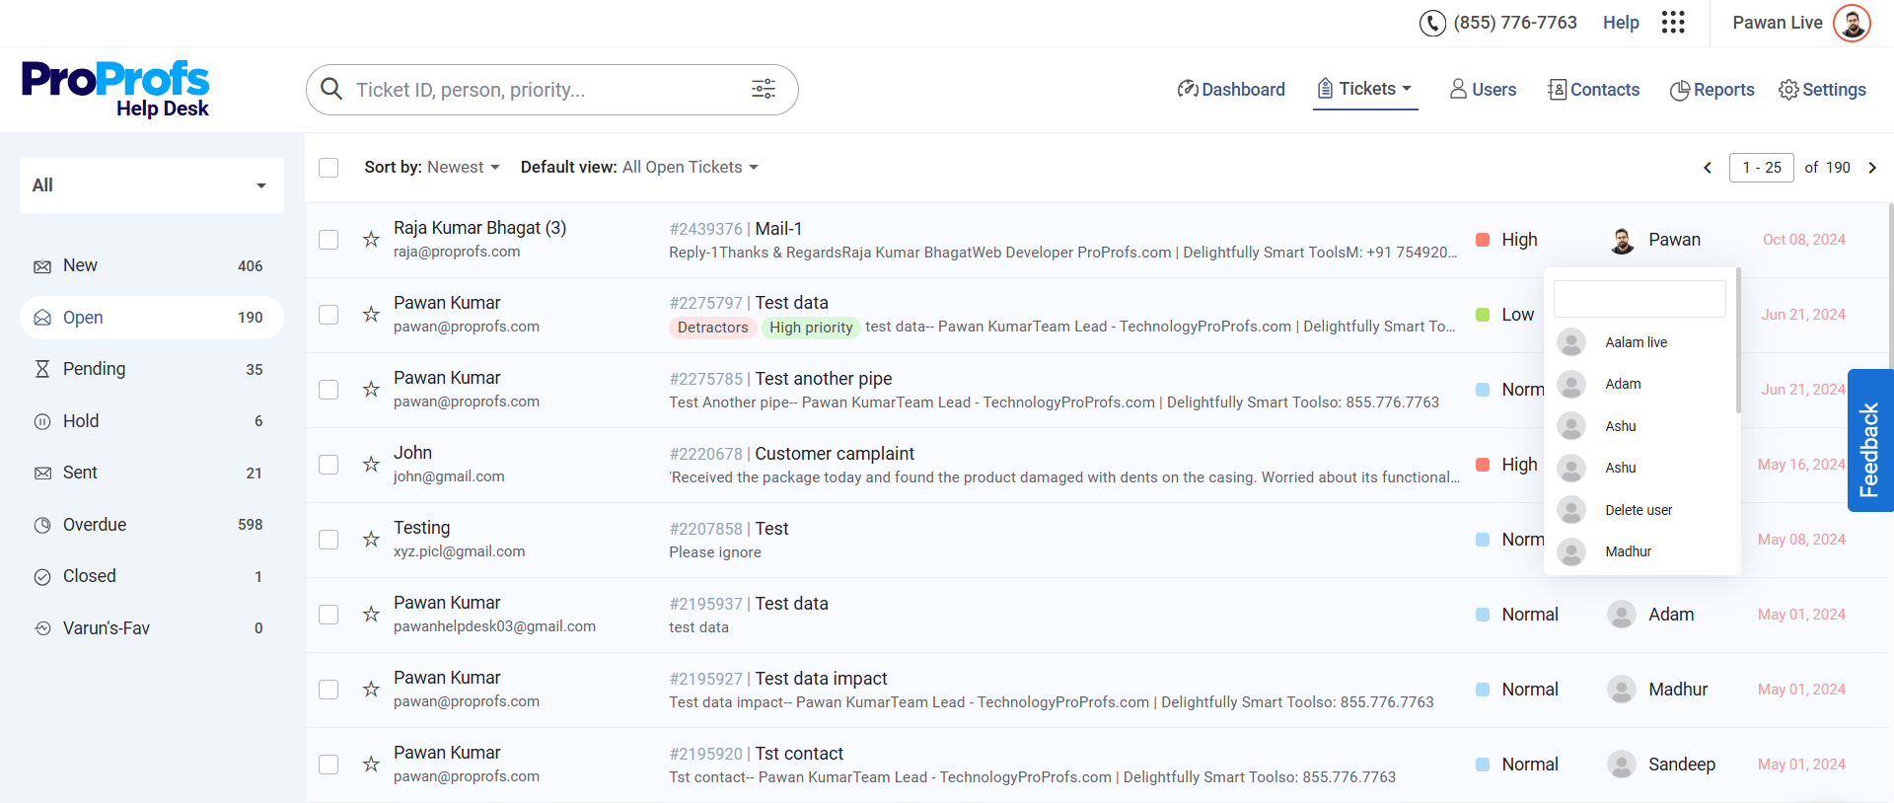Select the Pending folder in sidebar
This screenshot has width=1894, height=803.
coord(94,369)
